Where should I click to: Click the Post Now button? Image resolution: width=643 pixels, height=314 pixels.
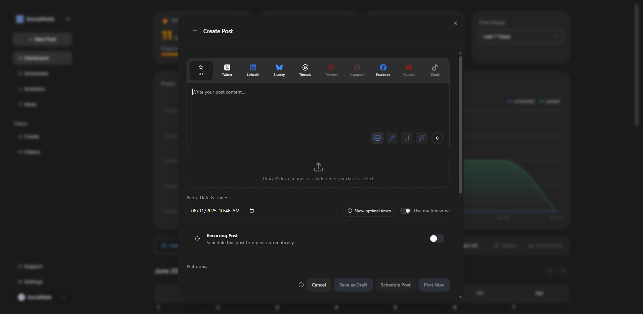coord(434,284)
